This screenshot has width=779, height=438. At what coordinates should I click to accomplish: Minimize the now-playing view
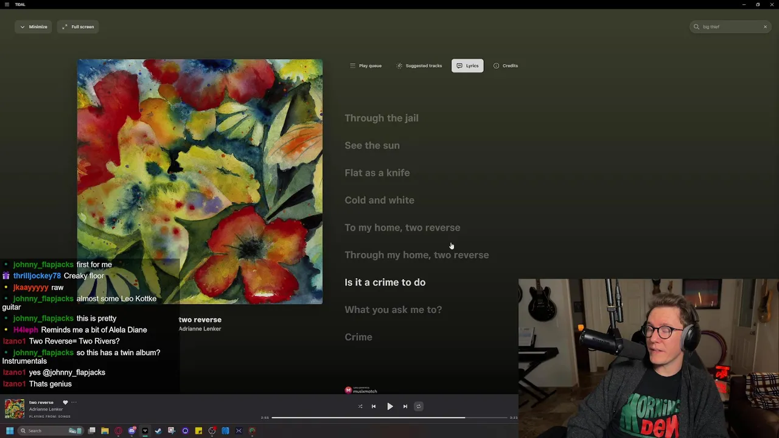point(33,27)
